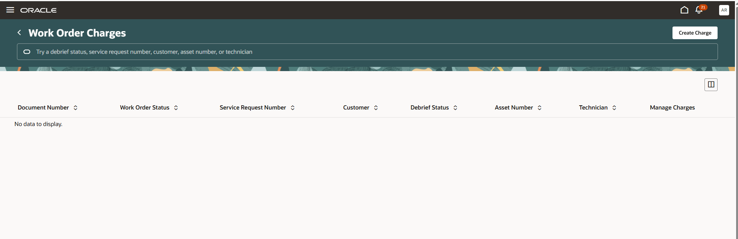738x239 pixels.
Task: Toggle sort on Debrief Status column
Action: 455,108
